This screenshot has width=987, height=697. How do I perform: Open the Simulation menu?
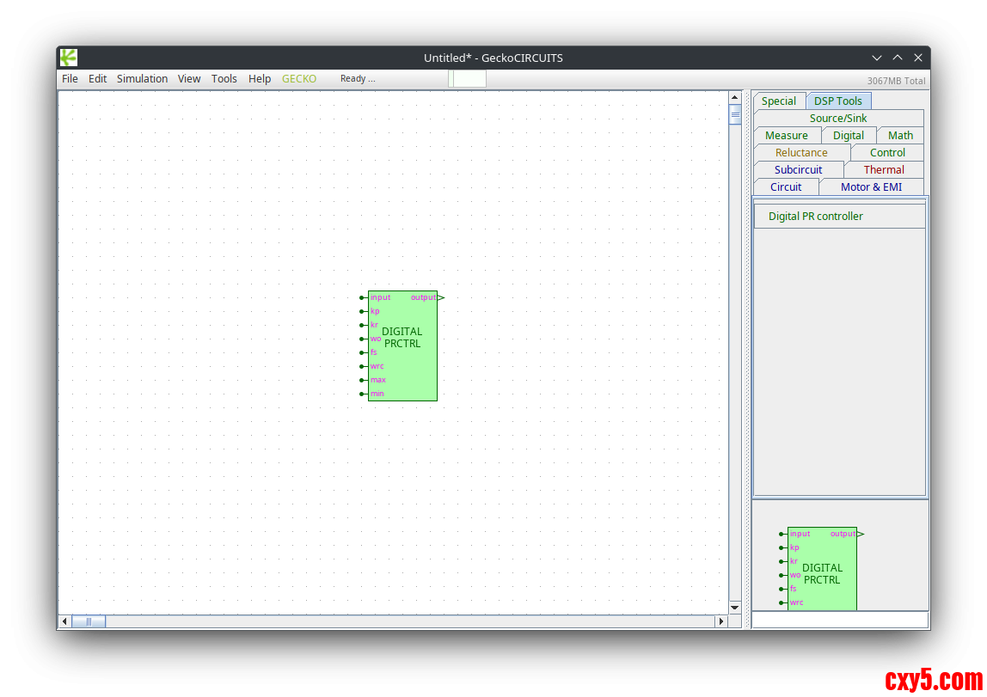[142, 79]
